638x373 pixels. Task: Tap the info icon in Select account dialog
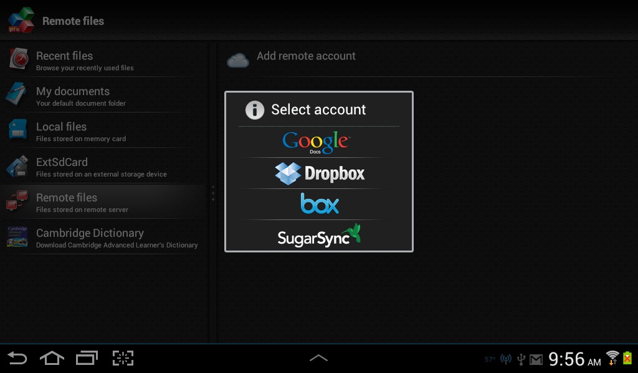[x=255, y=110]
